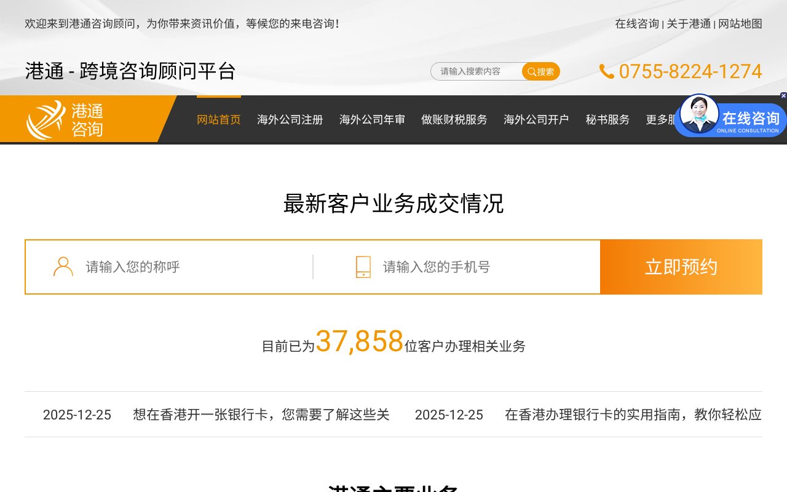Screen dimensions: 787x492
Task: Dismiss the floating consultation widget
Action: click(783, 97)
